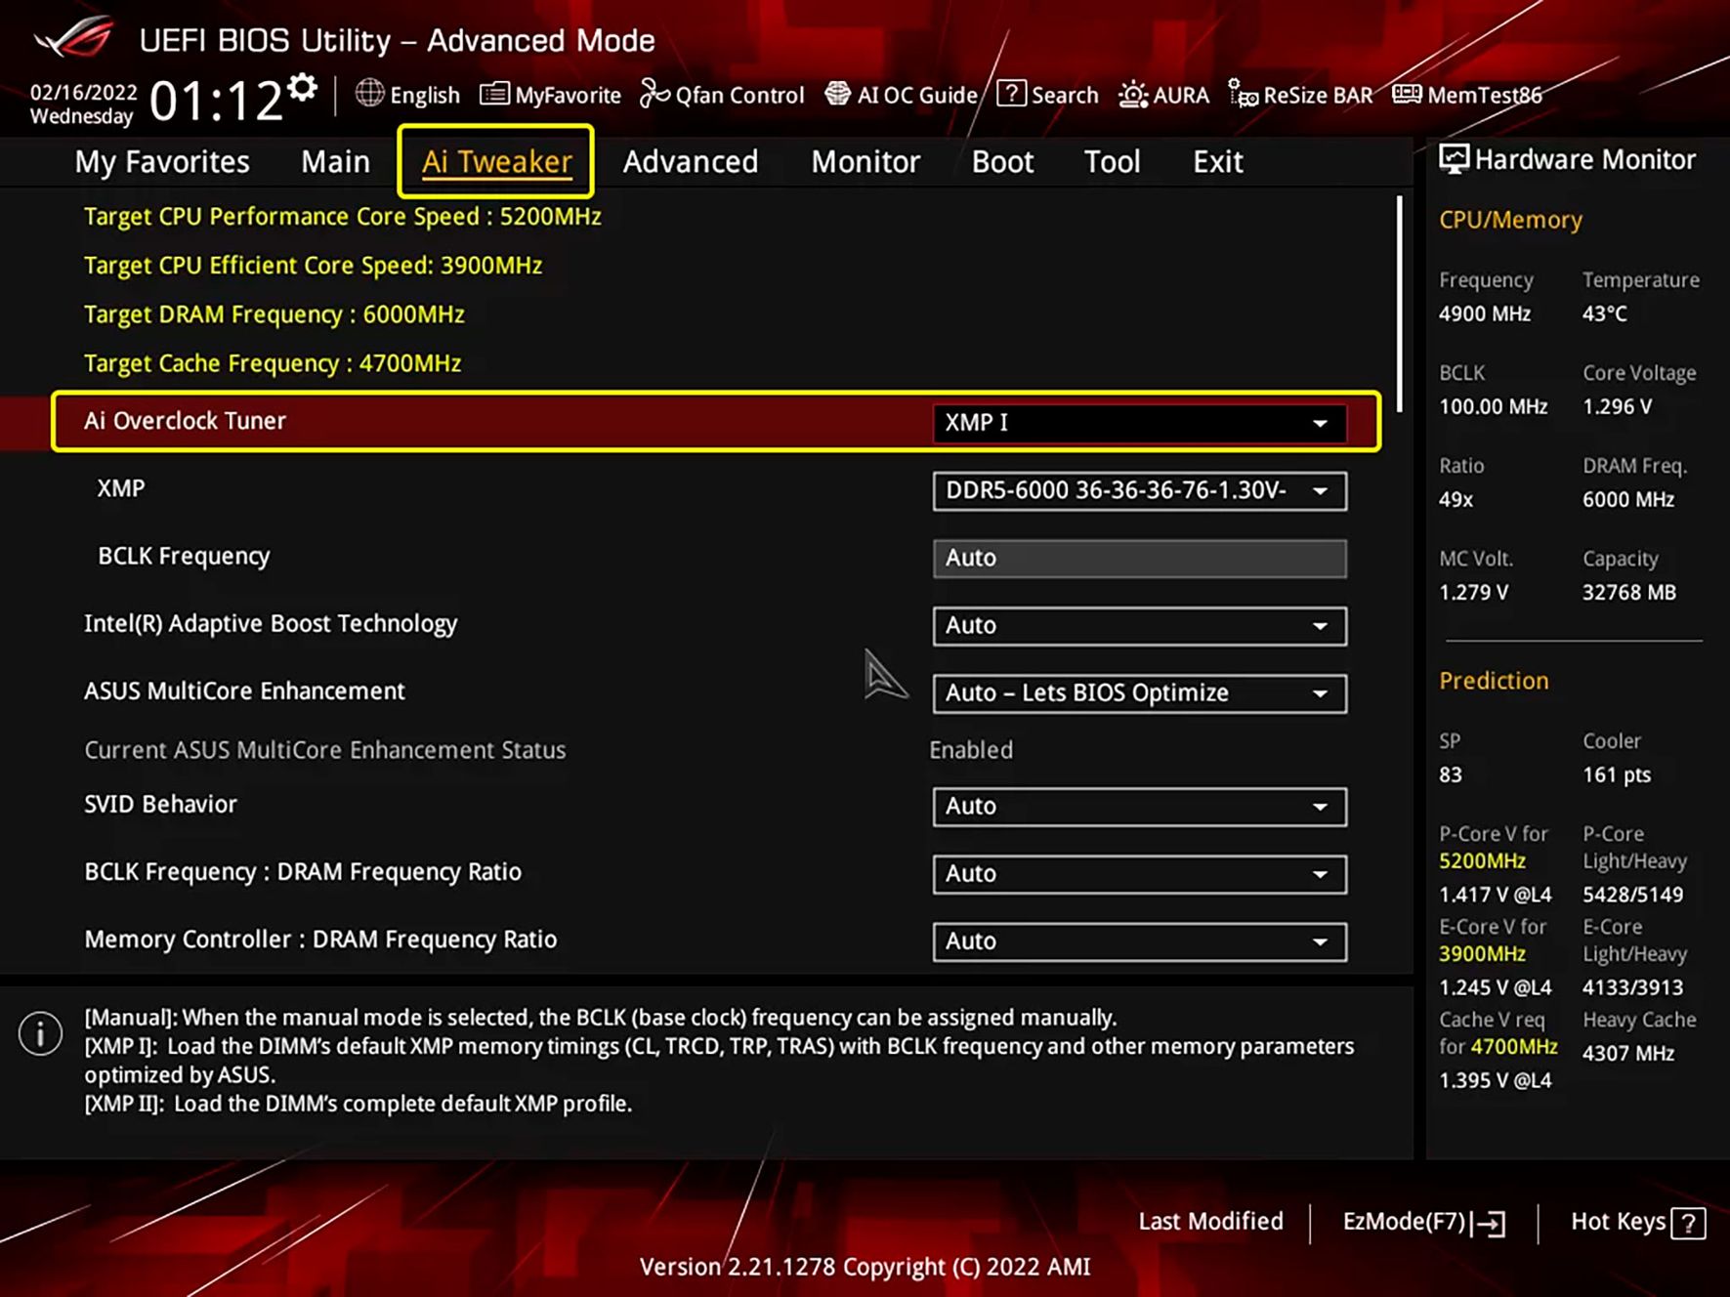Select Target Cache Frequency : 4700MHz line
Screen dimensions: 1730x1297
click(x=273, y=362)
